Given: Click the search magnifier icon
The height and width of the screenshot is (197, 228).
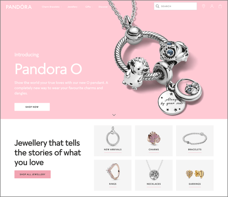Looking at the screenshot, I should (157, 6).
